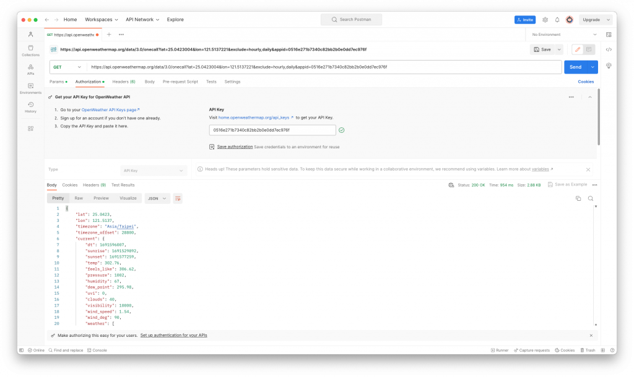Click the Invite button
Image resolution: width=634 pixels, height=377 pixels.
click(x=525, y=19)
